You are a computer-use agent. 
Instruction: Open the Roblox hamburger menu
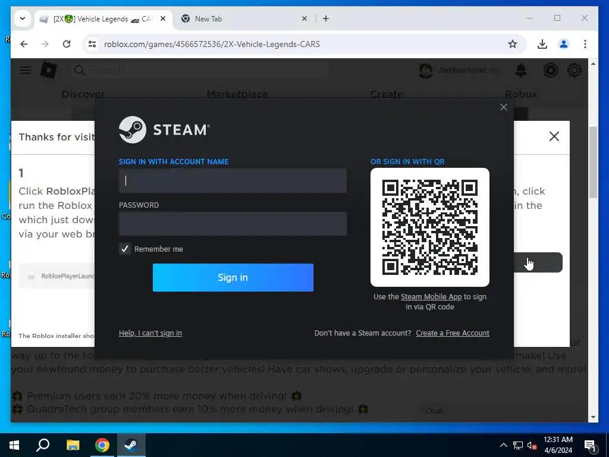coord(26,70)
